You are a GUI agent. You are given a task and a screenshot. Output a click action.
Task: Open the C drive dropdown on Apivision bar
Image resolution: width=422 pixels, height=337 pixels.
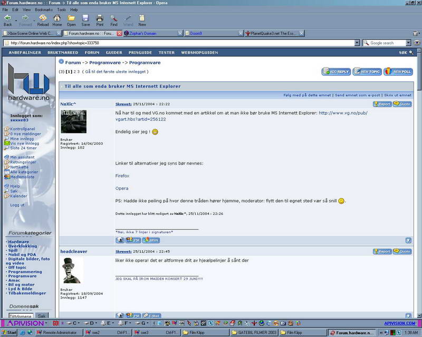click(x=79, y=323)
